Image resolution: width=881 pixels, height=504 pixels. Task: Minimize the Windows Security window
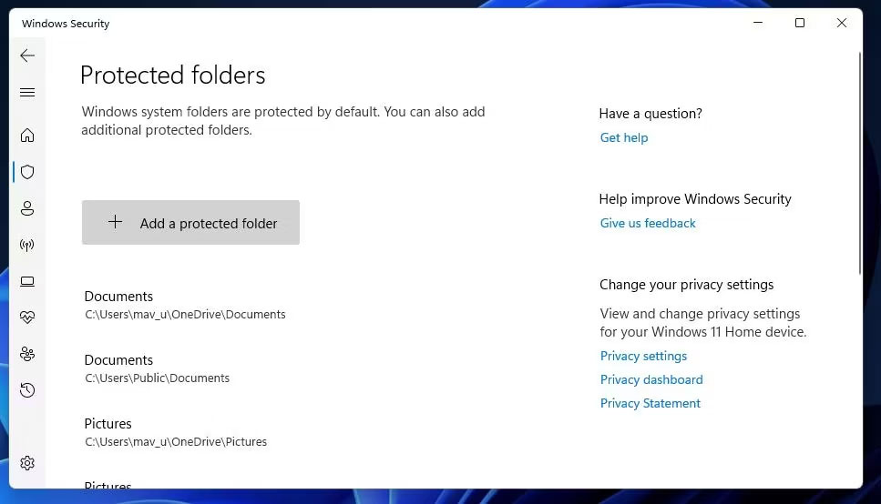pos(758,23)
